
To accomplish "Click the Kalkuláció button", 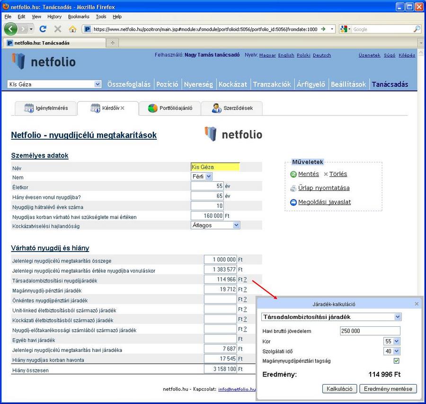I will (339, 389).
